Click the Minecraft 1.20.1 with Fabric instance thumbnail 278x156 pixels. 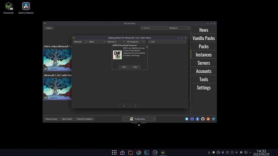click(x=58, y=89)
